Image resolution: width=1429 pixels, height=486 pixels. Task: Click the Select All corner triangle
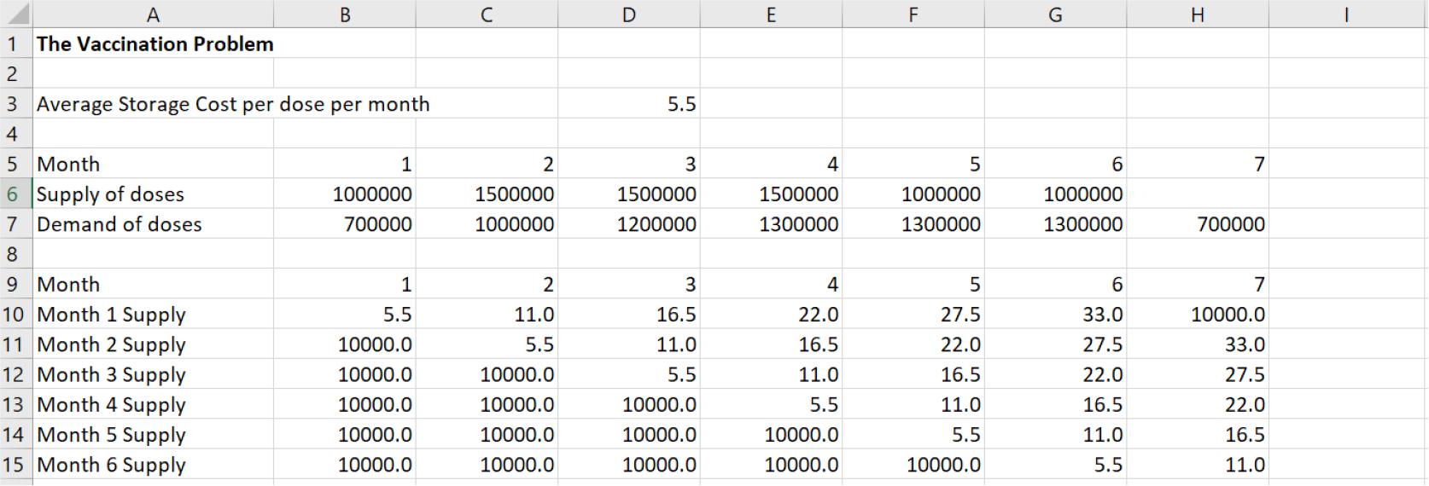click(16, 14)
